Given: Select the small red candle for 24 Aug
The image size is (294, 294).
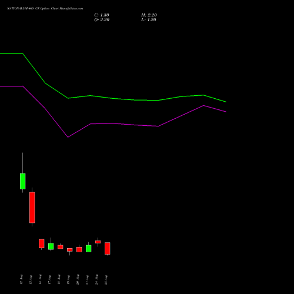Looking at the screenshot, I should click(98, 242).
